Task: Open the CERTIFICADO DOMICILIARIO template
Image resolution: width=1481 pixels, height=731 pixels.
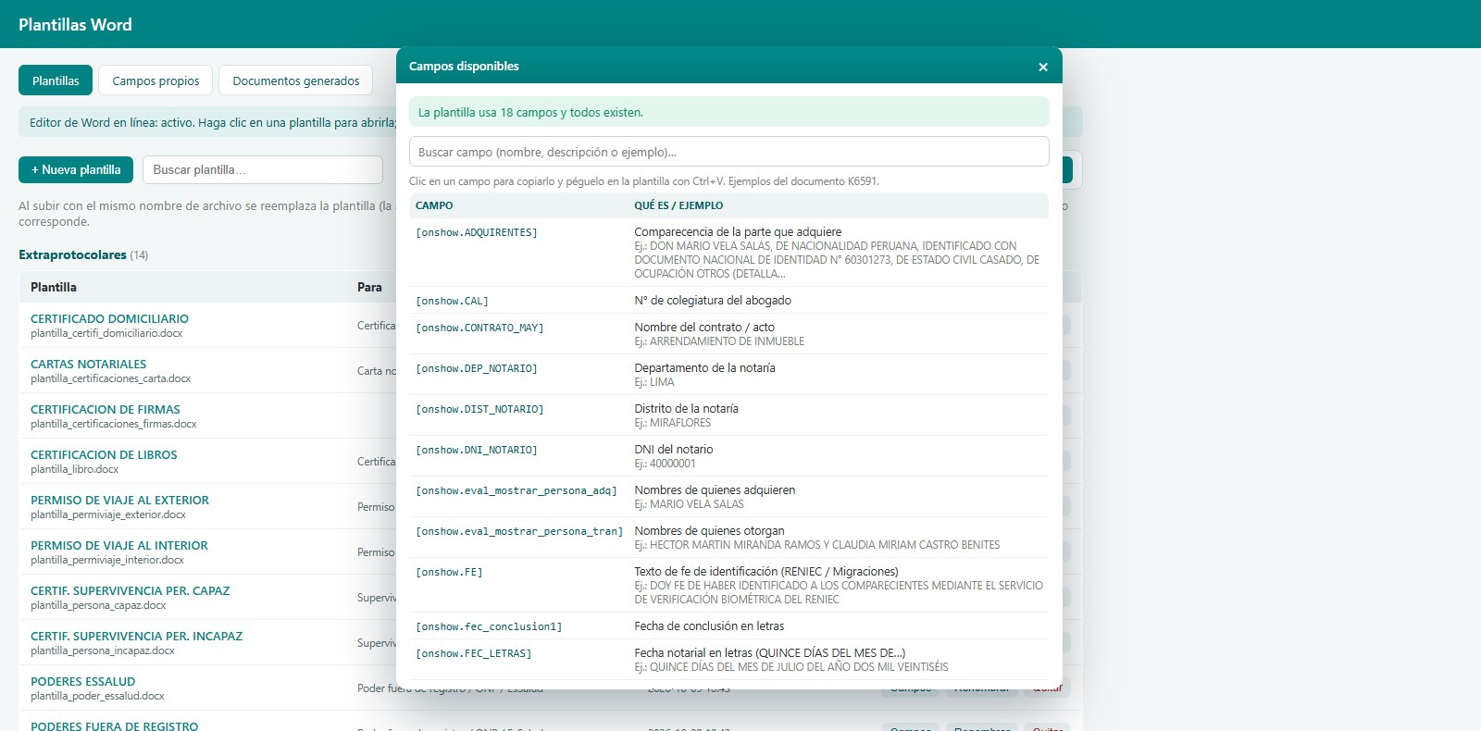Action: point(109,318)
